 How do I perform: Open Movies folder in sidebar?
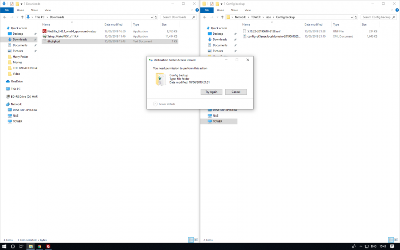point(17,62)
